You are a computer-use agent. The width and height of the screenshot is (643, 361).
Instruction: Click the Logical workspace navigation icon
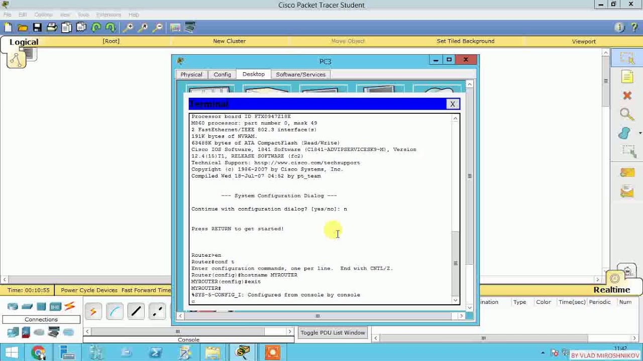click(16, 59)
